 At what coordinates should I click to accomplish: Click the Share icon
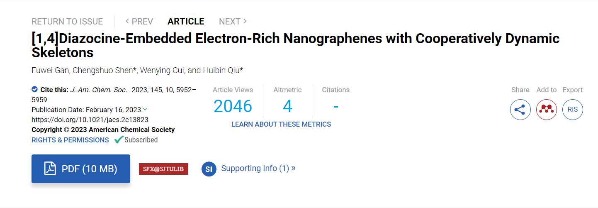click(x=520, y=110)
